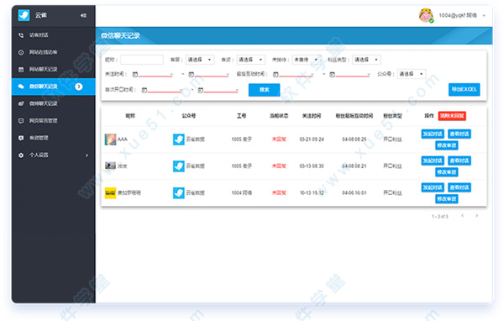Open 网页留言管理 in the sidebar
Image resolution: width=504 pixels, height=321 pixels.
click(43, 121)
